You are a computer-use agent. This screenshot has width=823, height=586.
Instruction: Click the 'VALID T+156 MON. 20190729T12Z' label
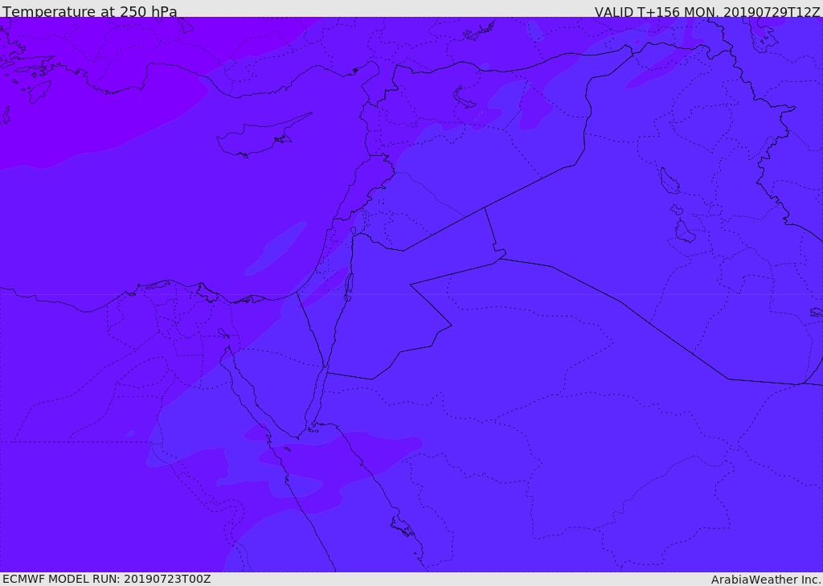(x=707, y=11)
